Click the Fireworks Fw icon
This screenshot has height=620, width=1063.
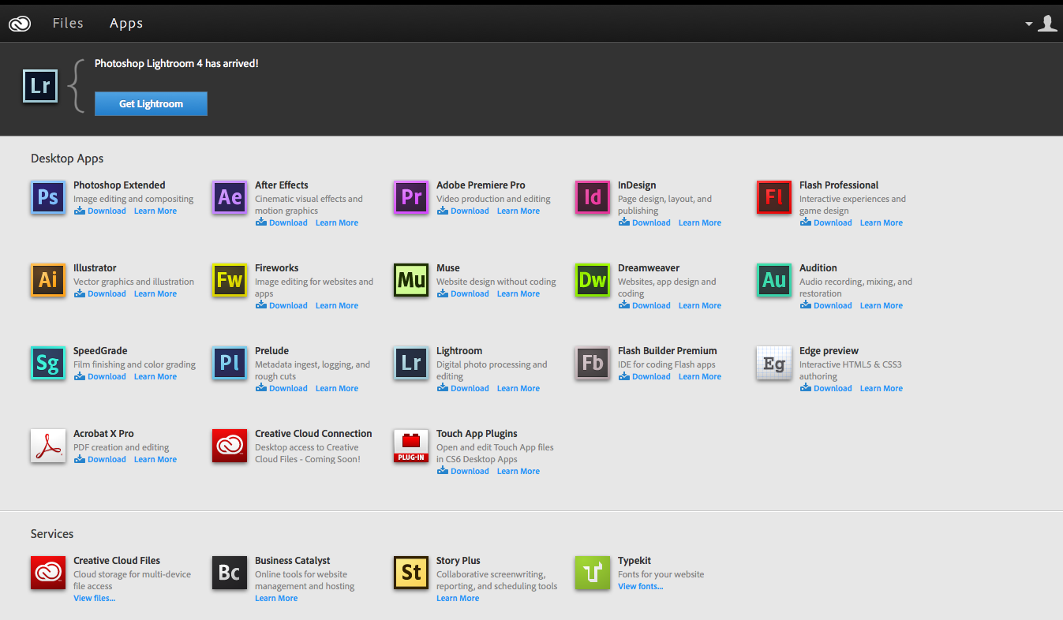tap(230, 280)
